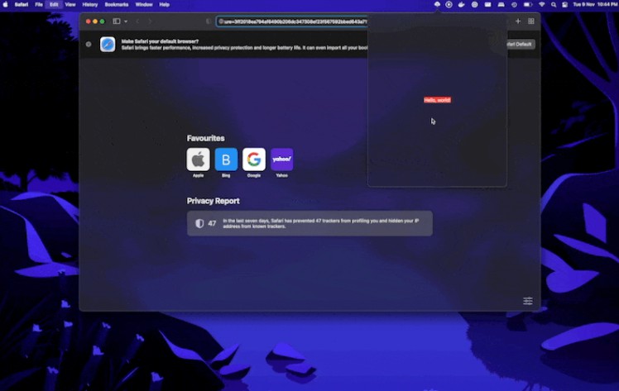
Task: Show the Safari tab overview grid
Action: (x=530, y=21)
